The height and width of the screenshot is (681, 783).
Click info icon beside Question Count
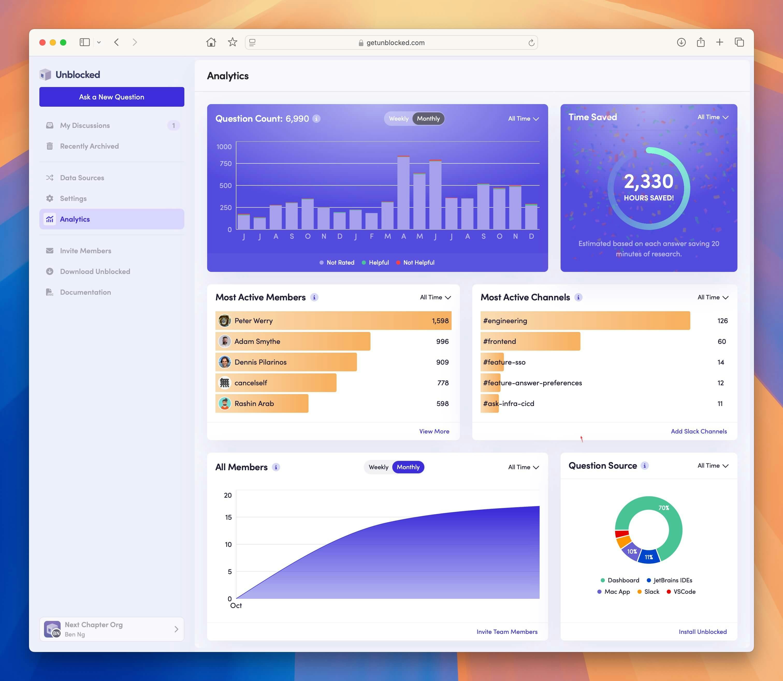[x=316, y=119]
